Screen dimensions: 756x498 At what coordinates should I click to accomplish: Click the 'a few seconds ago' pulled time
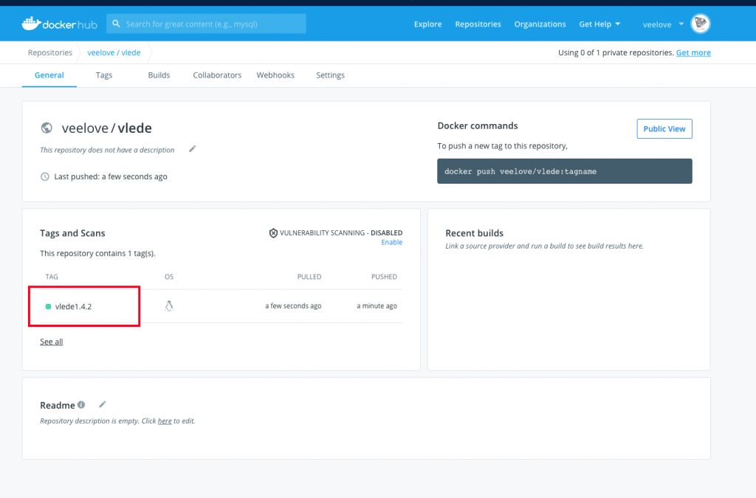point(293,306)
